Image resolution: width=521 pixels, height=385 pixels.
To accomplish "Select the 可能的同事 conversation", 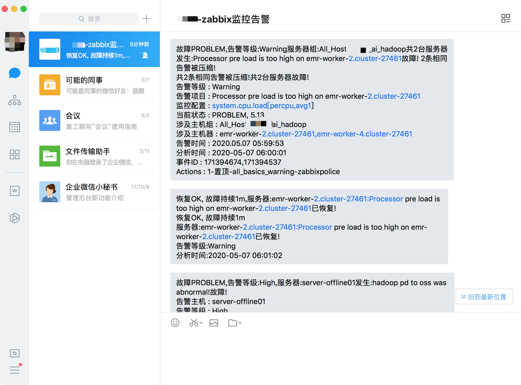I will [94, 85].
